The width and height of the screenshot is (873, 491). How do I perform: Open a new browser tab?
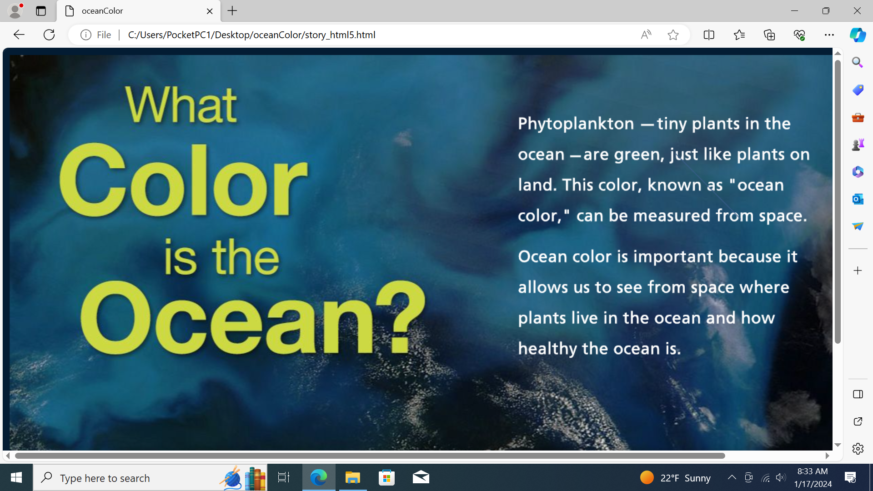[232, 11]
